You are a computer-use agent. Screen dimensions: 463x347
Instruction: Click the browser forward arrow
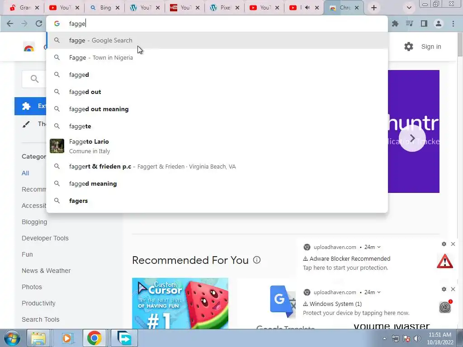click(24, 23)
